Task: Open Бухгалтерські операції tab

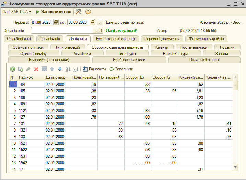Action: [116, 39]
